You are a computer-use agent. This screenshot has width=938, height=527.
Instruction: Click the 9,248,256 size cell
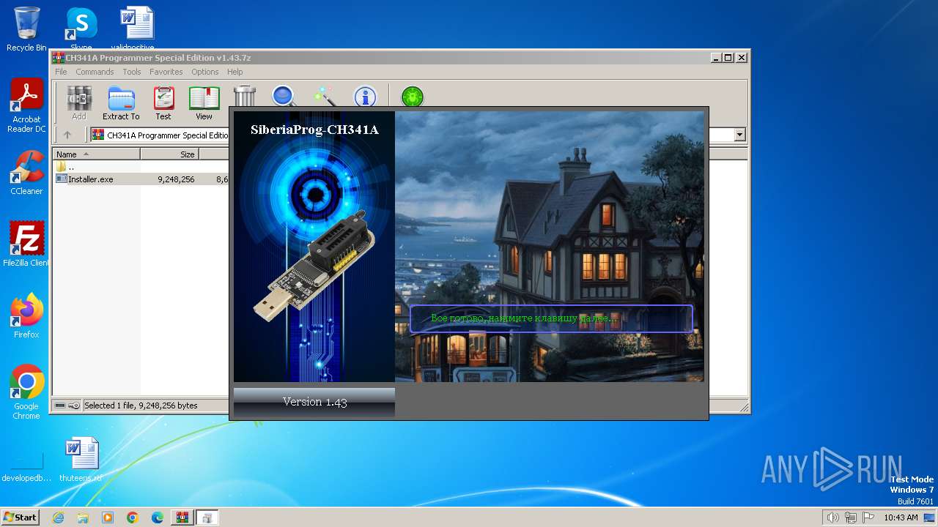click(x=176, y=179)
